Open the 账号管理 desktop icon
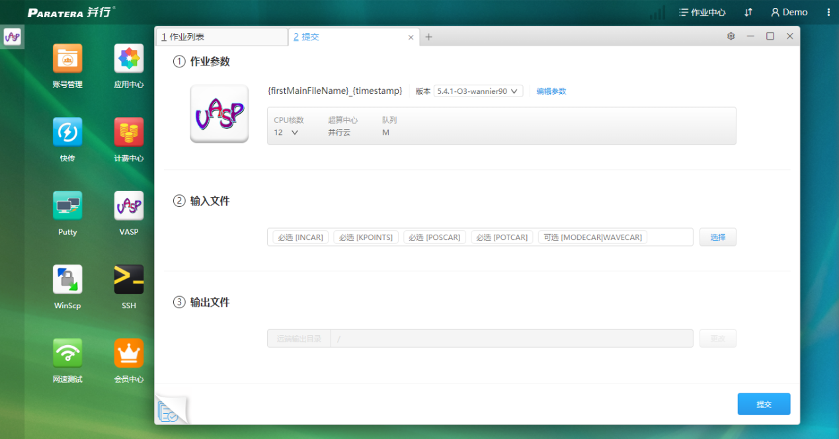The image size is (839, 439). click(67, 59)
